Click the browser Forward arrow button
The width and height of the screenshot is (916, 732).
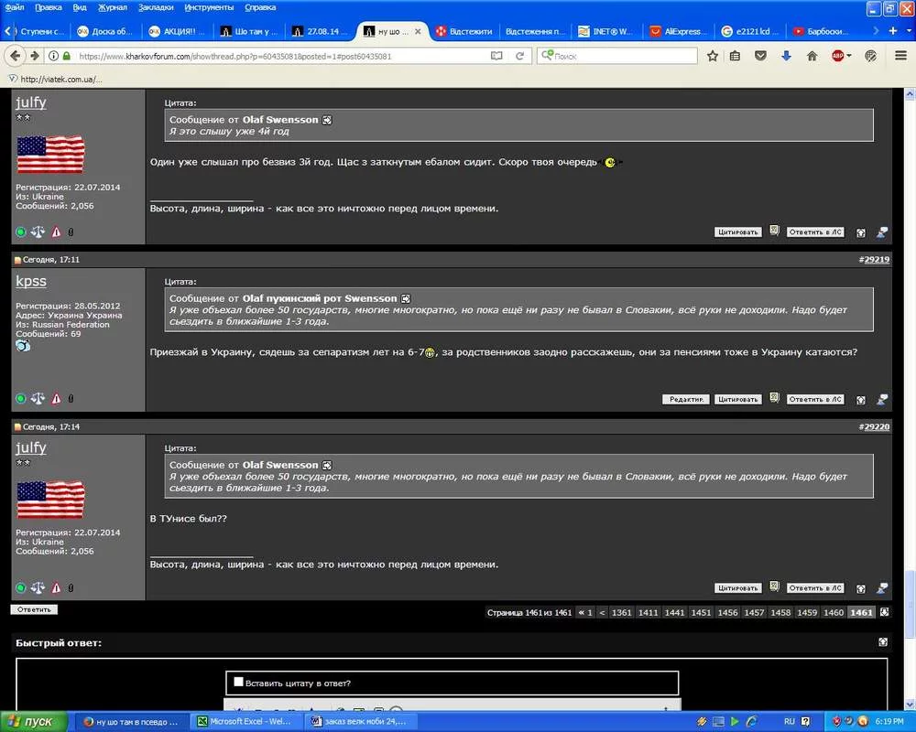tap(35, 56)
